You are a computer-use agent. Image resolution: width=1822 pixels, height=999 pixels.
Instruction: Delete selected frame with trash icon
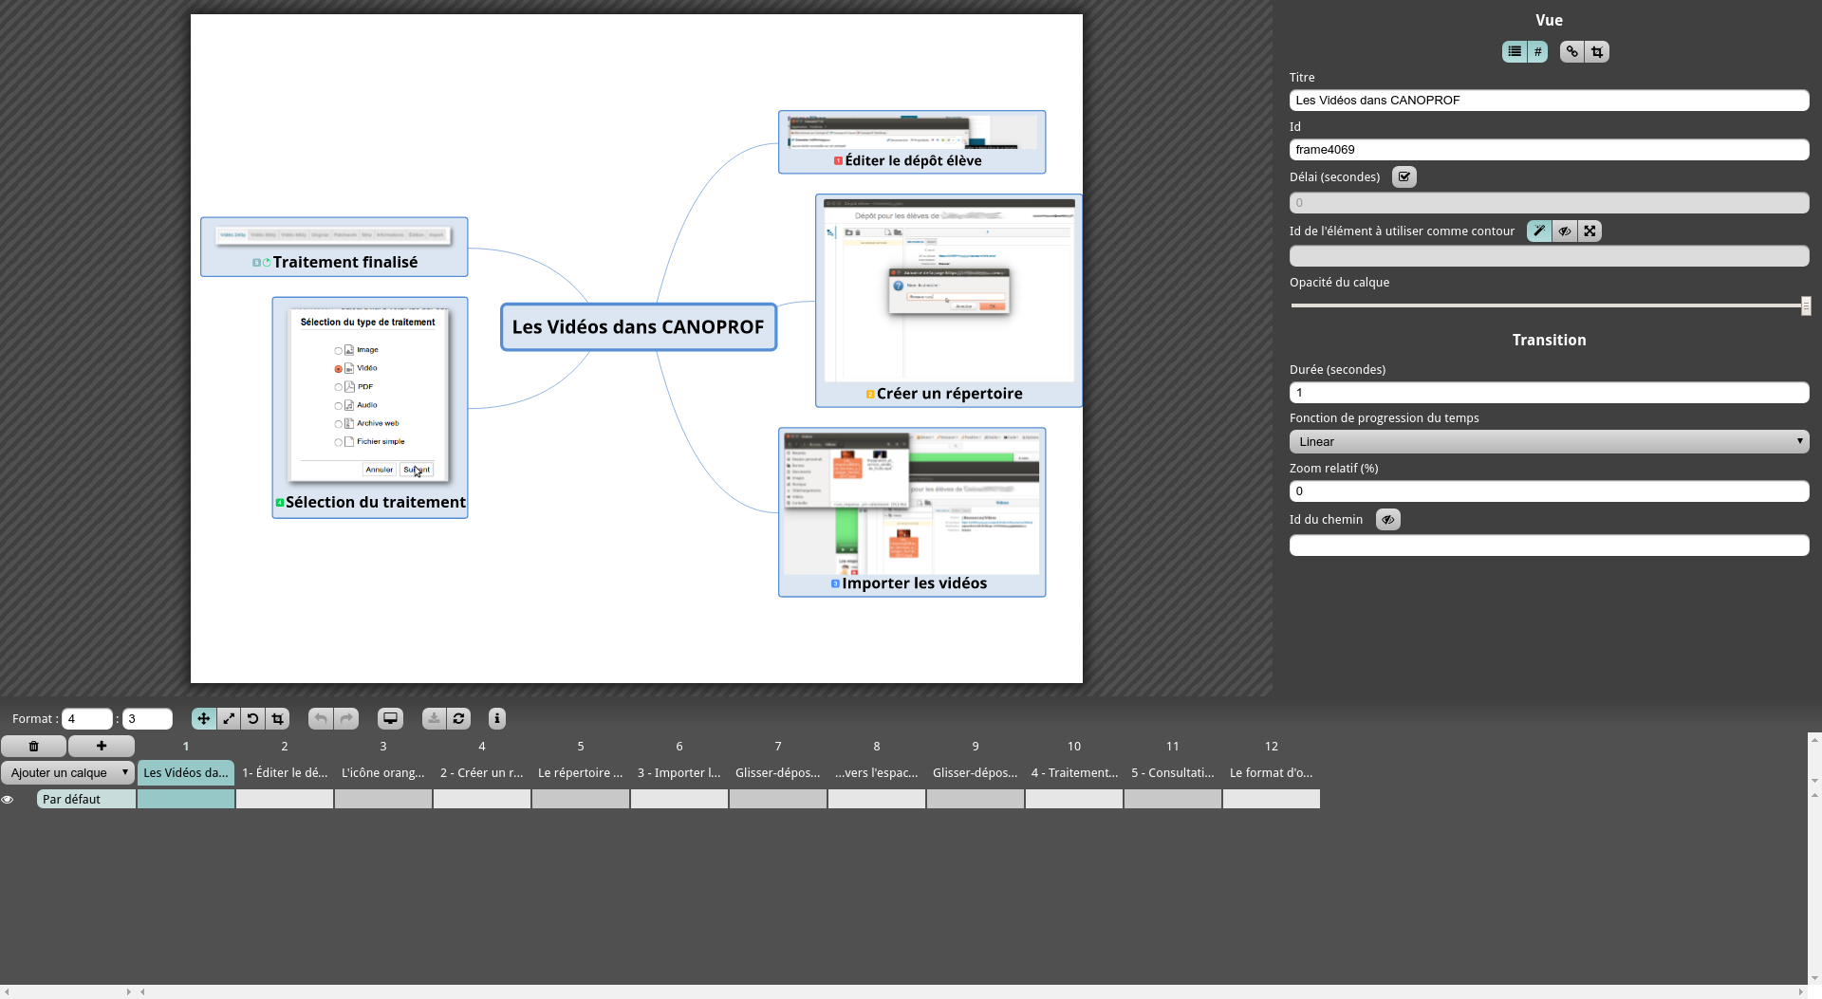pyautogui.click(x=33, y=746)
